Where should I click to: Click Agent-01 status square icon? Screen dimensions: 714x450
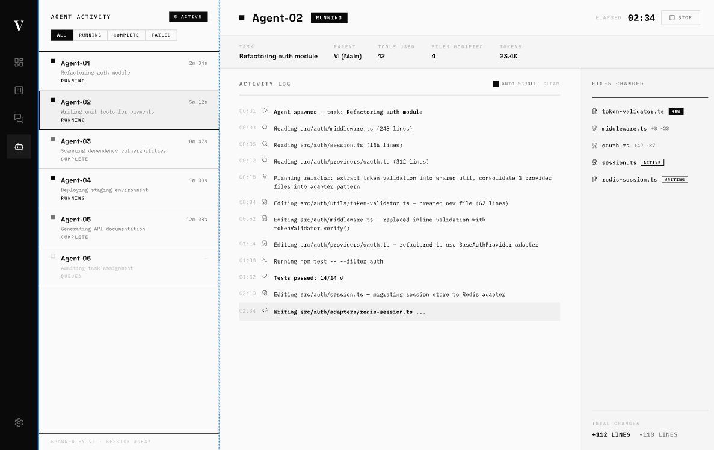click(x=53, y=61)
